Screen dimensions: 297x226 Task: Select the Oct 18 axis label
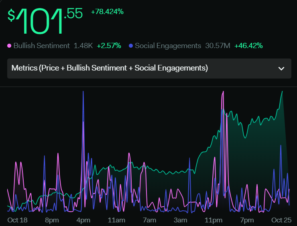point(17,220)
